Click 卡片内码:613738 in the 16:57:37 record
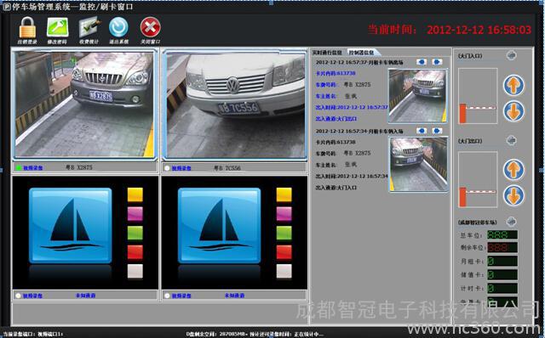Viewport: 545px width, 338px height. coord(336,74)
